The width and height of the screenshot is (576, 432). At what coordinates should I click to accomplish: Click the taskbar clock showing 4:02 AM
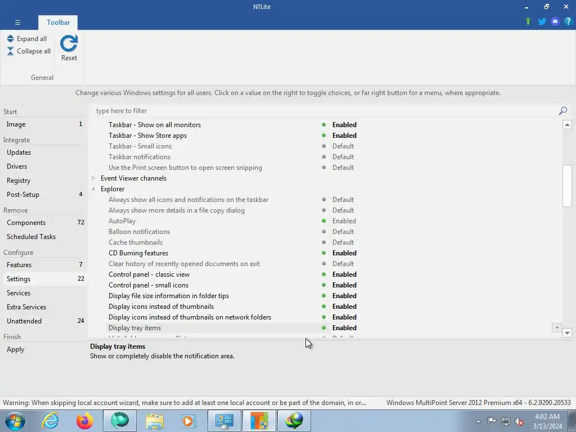pos(547,421)
